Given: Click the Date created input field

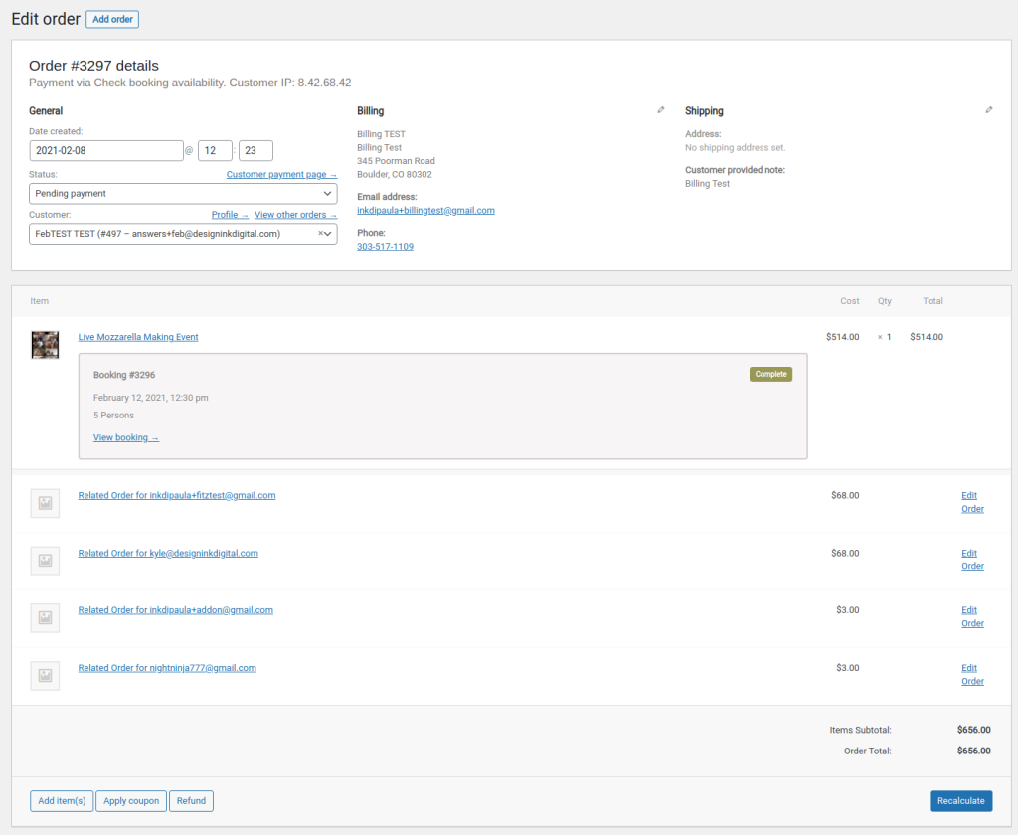Looking at the screenshot, I should point(106,150).
